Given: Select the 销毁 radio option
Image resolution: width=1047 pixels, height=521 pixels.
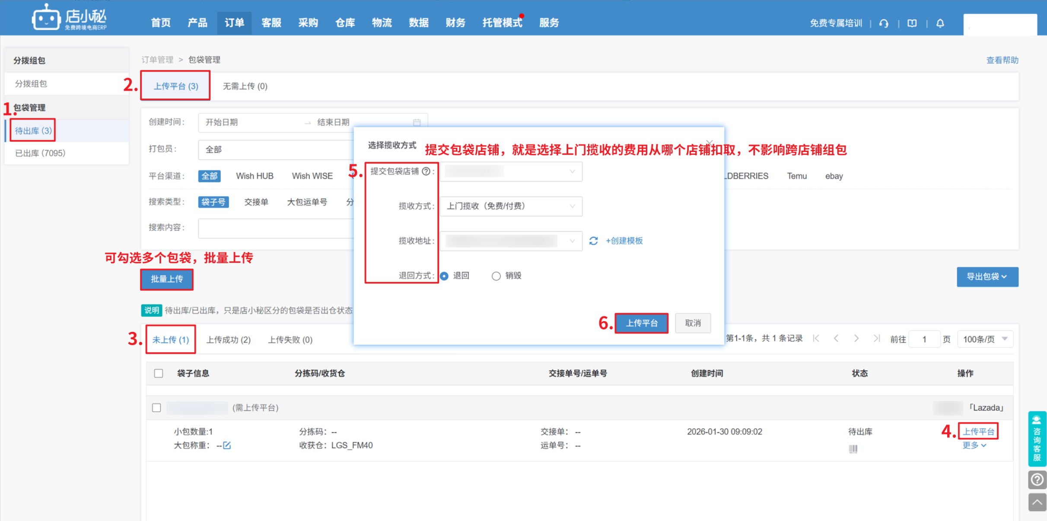Looking at the screenshot, I should (496, 276).
